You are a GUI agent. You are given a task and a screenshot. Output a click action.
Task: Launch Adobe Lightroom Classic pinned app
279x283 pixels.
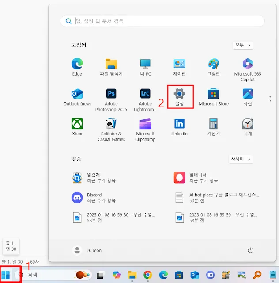(x=145, y=100)
